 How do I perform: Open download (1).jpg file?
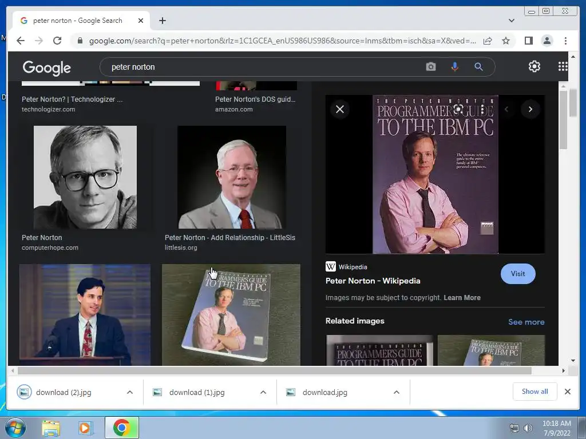[197, 392]
